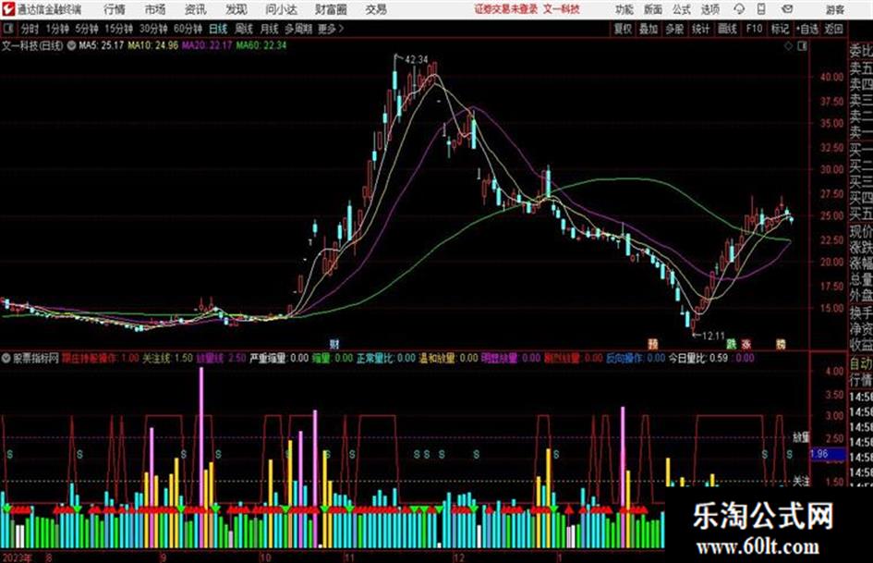Screen dimensions: 873x563
Task: Open main chart indicator settings gear
Action: point(71,45)
